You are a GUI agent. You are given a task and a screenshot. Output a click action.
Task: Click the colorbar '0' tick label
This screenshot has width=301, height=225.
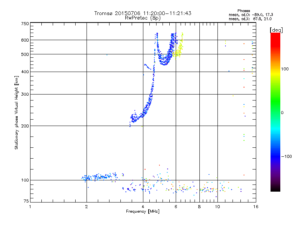pyautogui.click(x=282, y=113)
